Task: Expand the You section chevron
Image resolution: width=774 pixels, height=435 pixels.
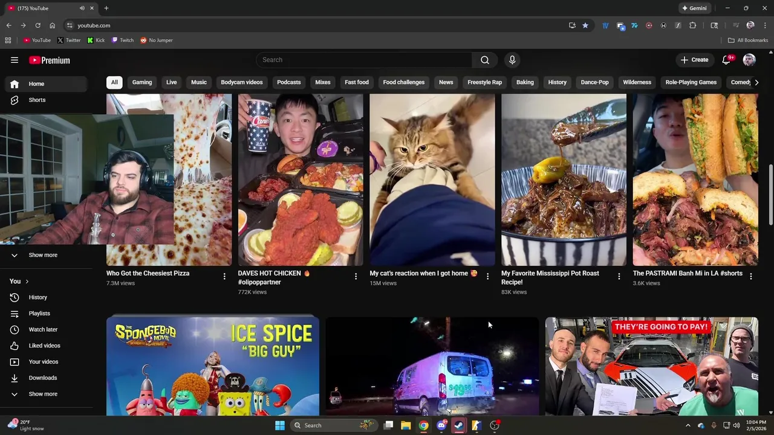Action: coord(27,282)
